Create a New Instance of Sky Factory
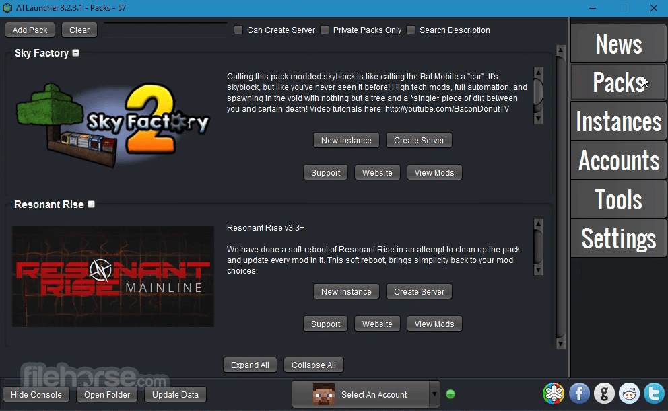 [x=346, y=140]
